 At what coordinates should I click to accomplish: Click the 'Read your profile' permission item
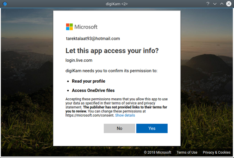[x=89, y=81]
